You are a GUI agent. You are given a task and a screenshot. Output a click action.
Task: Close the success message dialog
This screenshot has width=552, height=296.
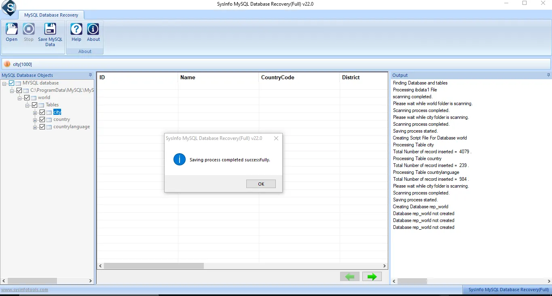pyautogui.click(x=276, y=138)
